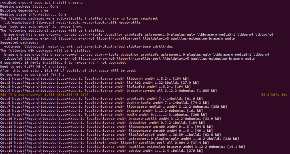Click the yellow download progress line

[44, 95]
